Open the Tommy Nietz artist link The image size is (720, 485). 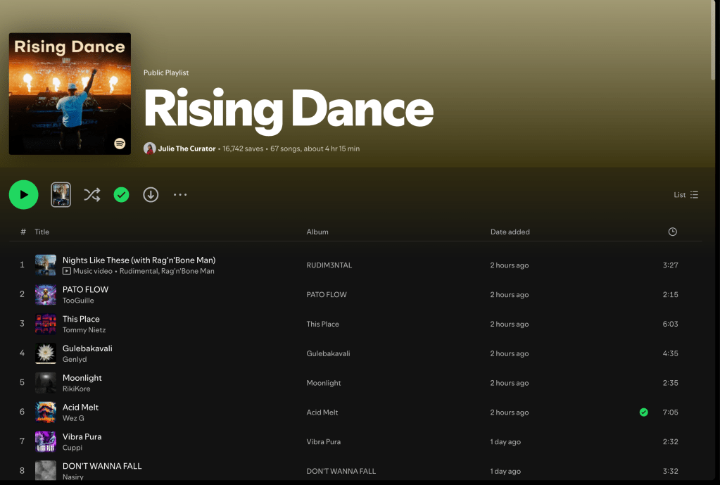(84, 329)
